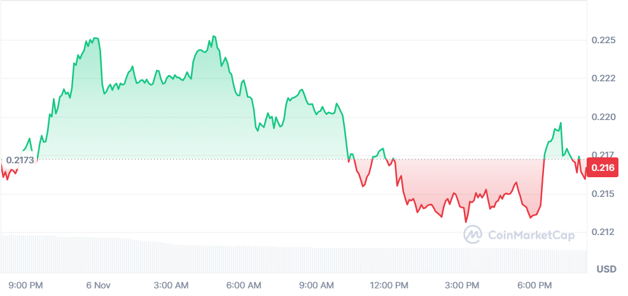Click the CoinMarketCap logo icon watermark
The height and width of the screenshot is (296, 628).
472,235
